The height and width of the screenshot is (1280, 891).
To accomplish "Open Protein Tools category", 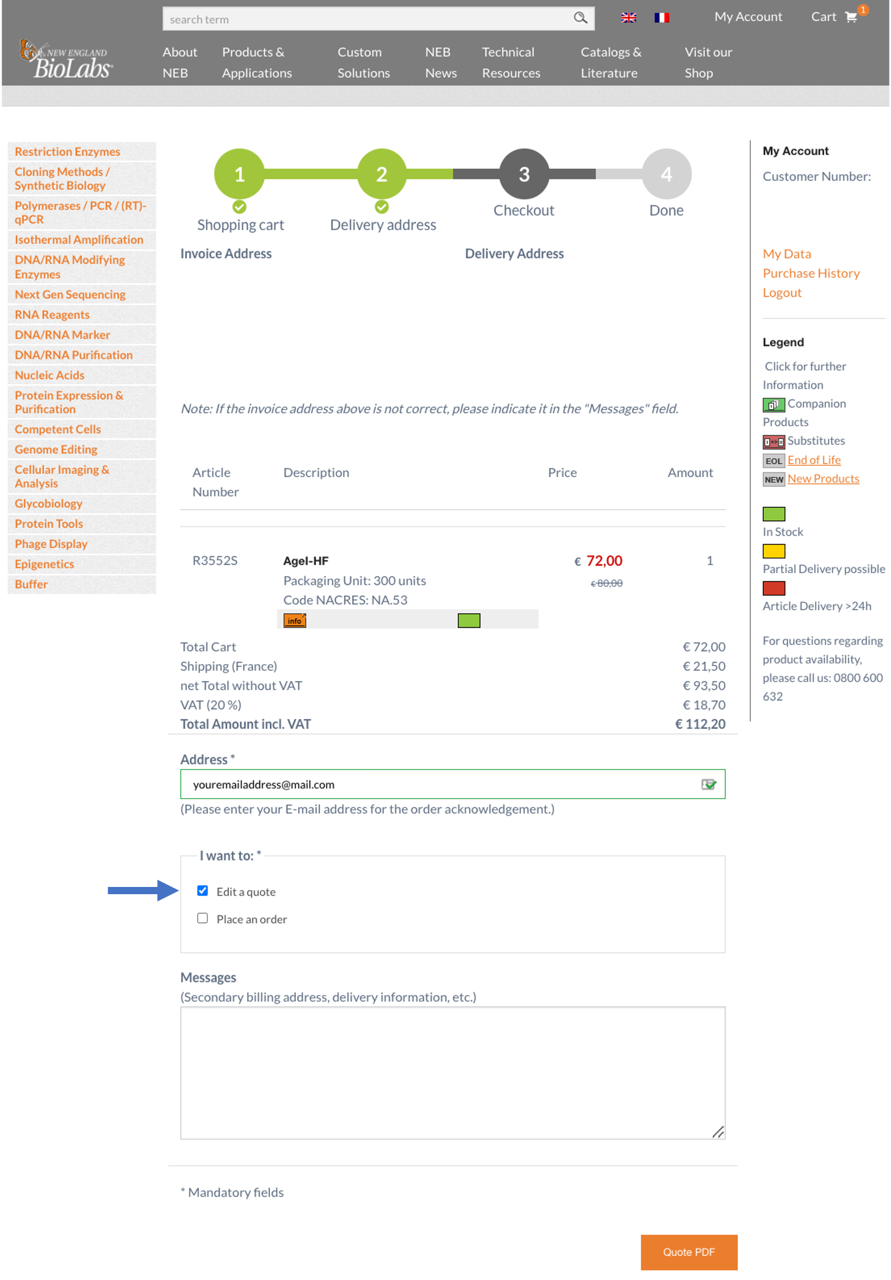I will 82,523.
